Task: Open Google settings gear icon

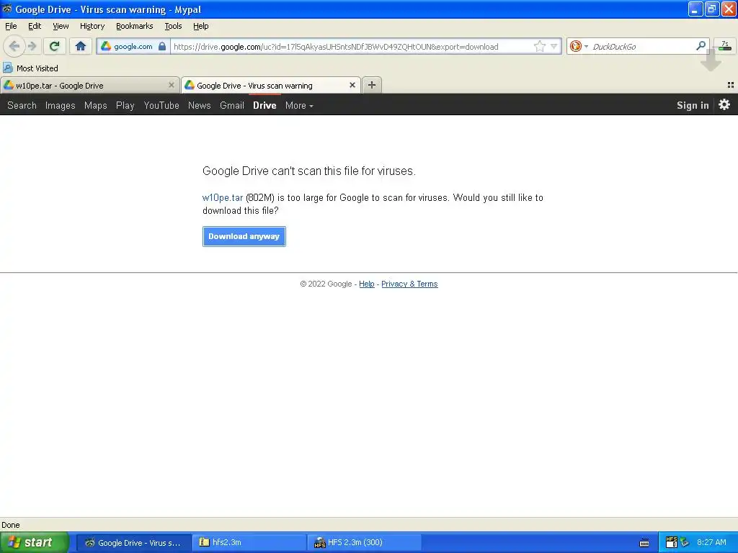Action: (x=724, y=104)
